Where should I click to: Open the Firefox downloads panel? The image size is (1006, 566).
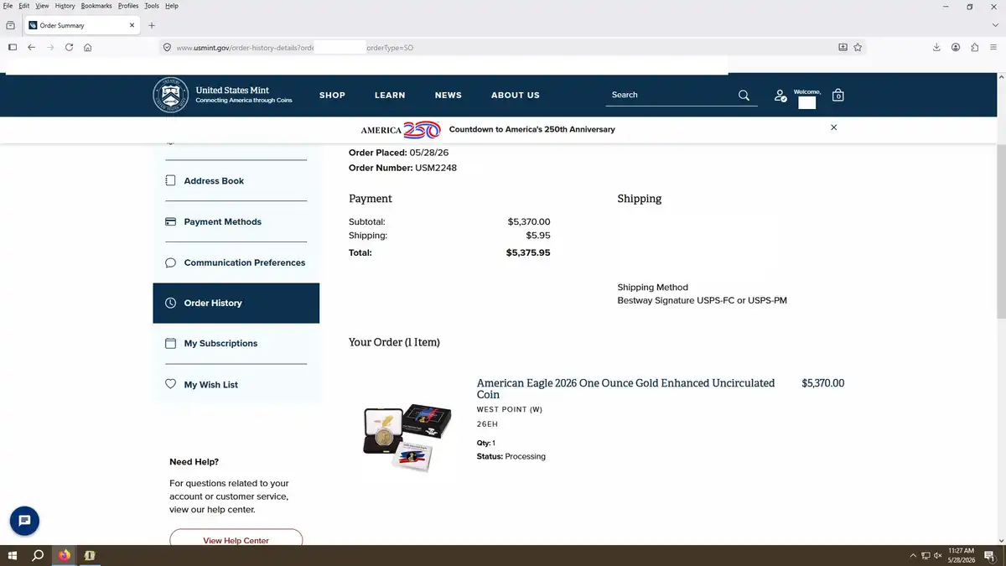point(936,47)
